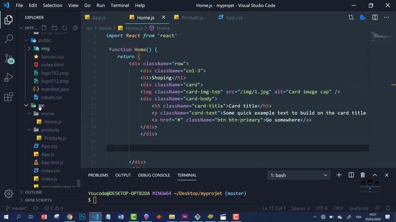Open the Selection menu
396x222 pixels.
point(52,6)
